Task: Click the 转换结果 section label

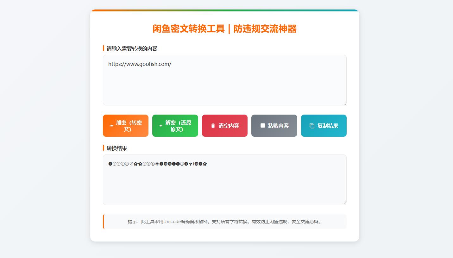Action: (x=117, y=148)
